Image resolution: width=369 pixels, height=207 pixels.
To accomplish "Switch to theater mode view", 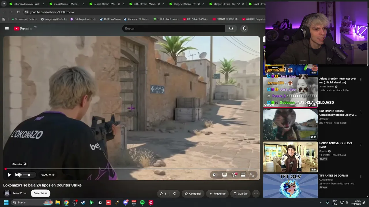I will pos(243,175).
